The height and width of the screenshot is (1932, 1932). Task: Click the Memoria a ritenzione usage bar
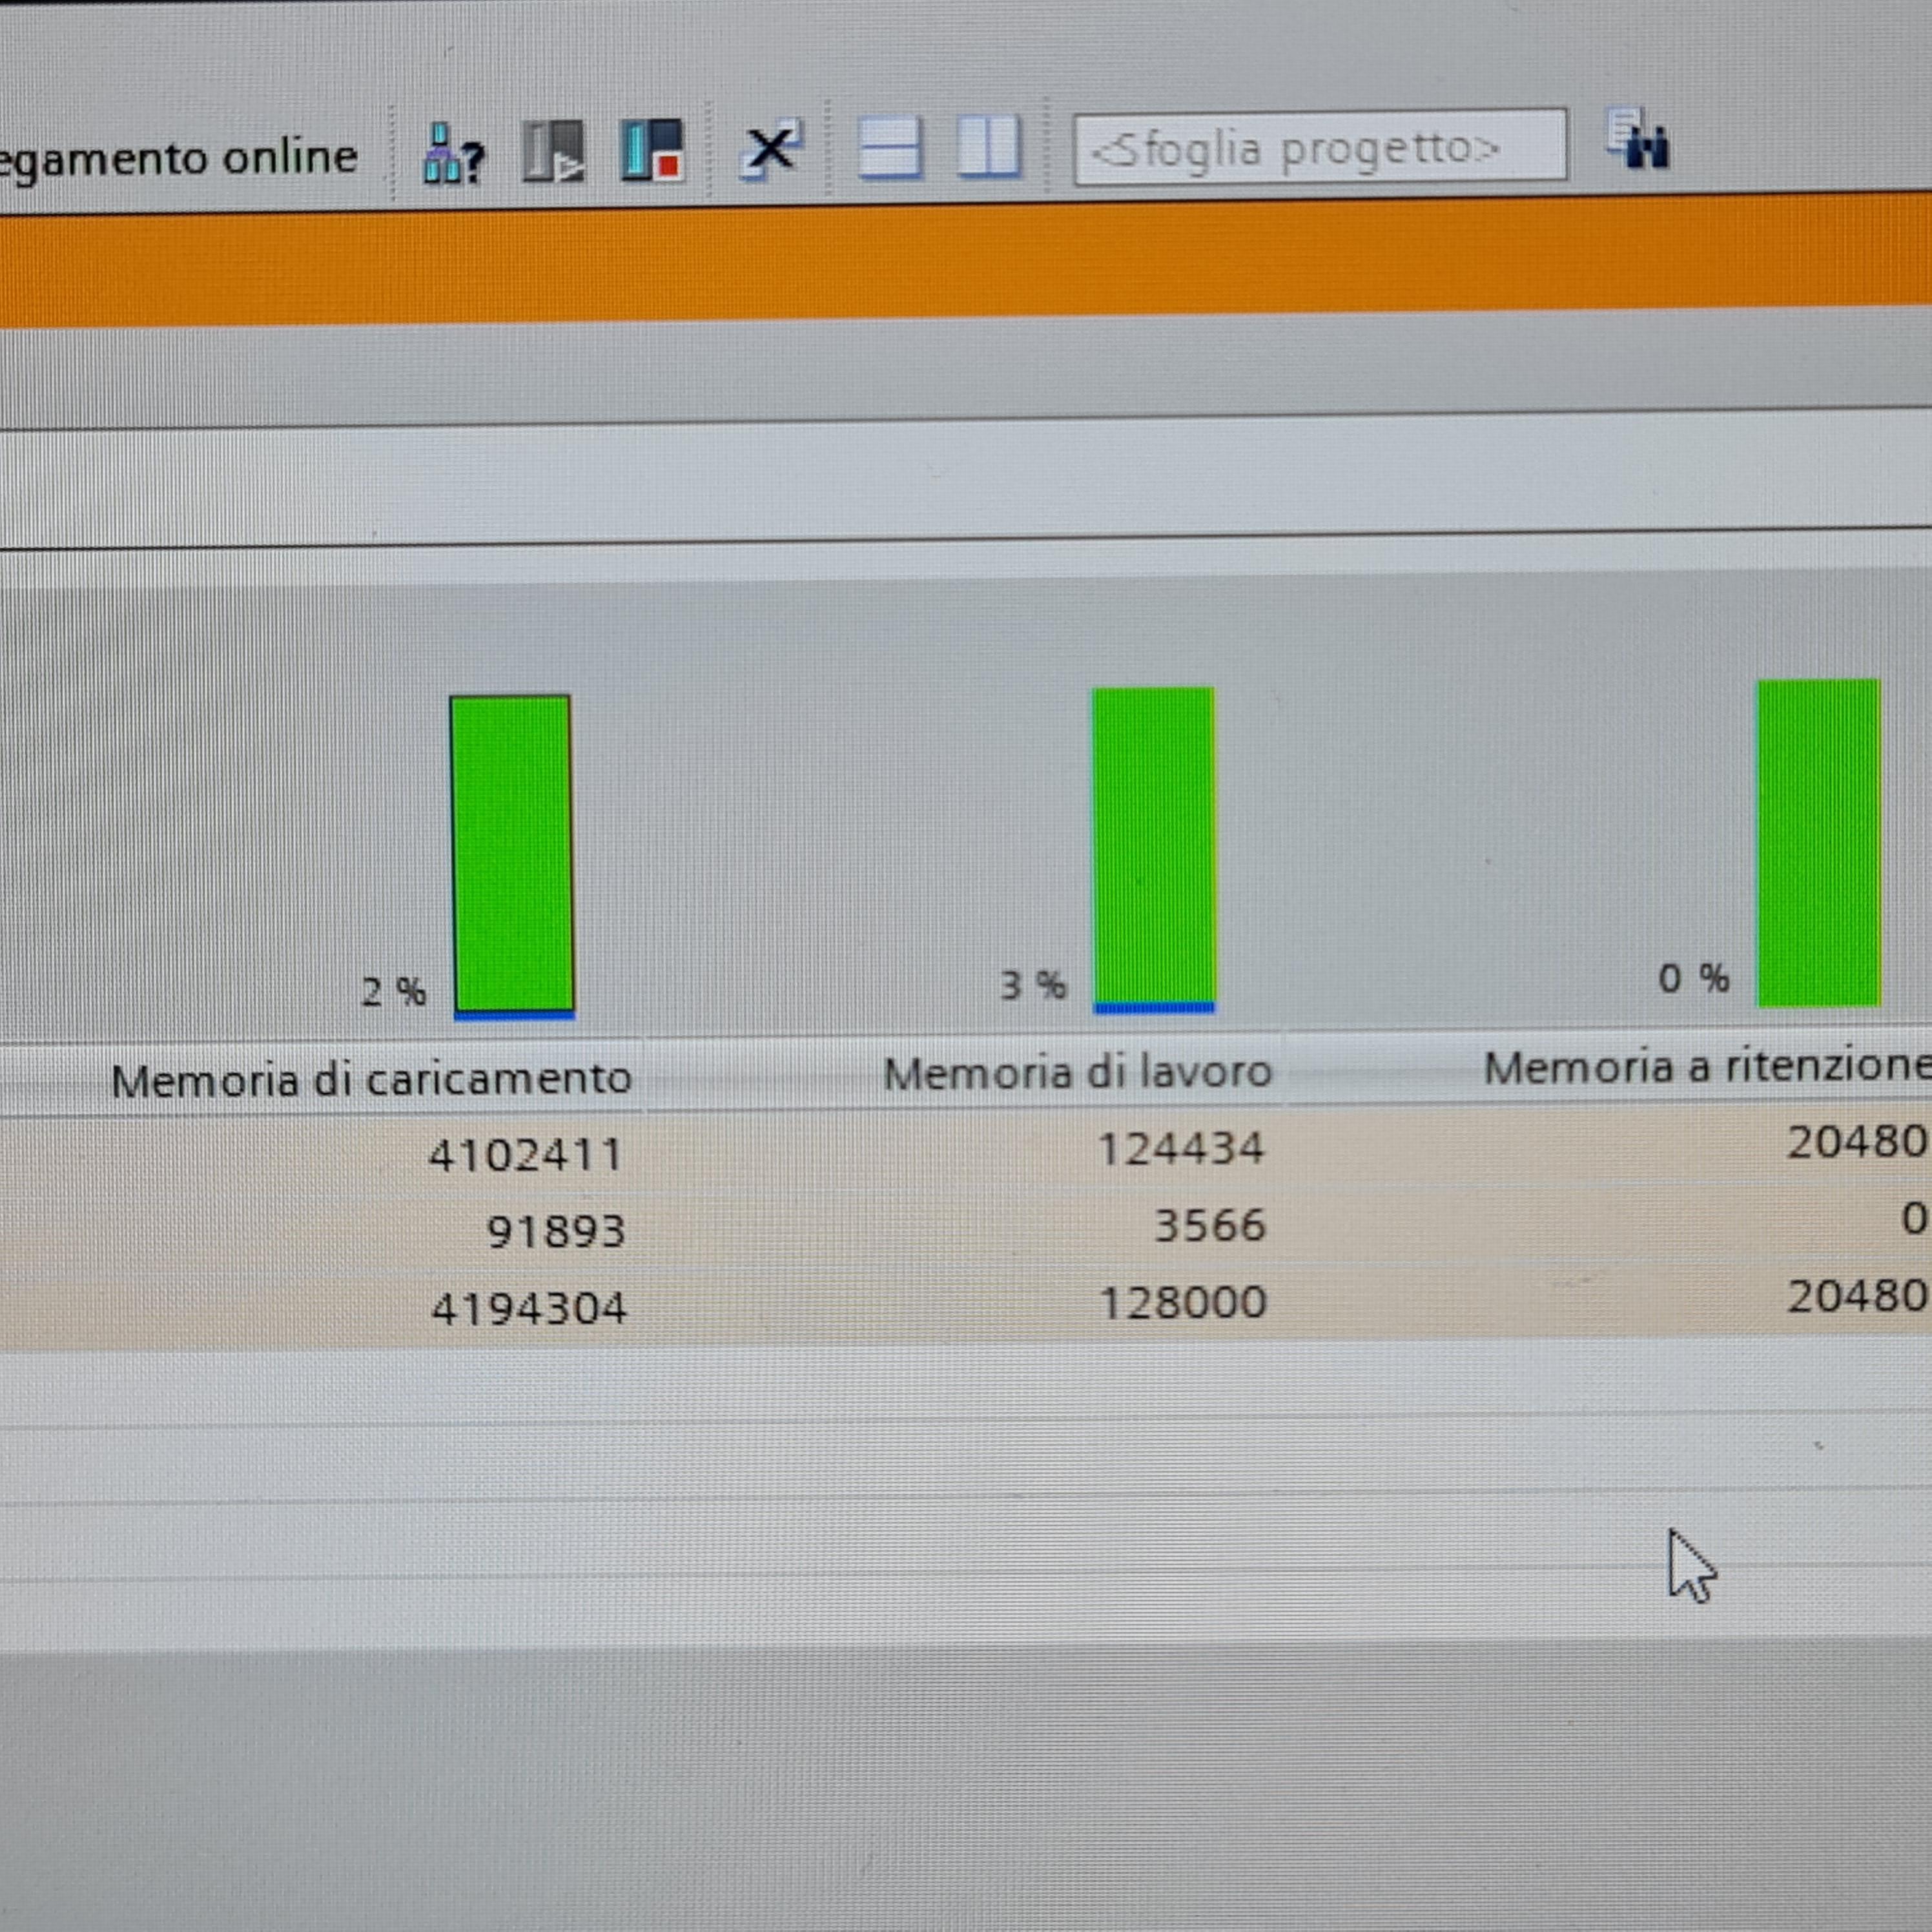point(1819,843)
